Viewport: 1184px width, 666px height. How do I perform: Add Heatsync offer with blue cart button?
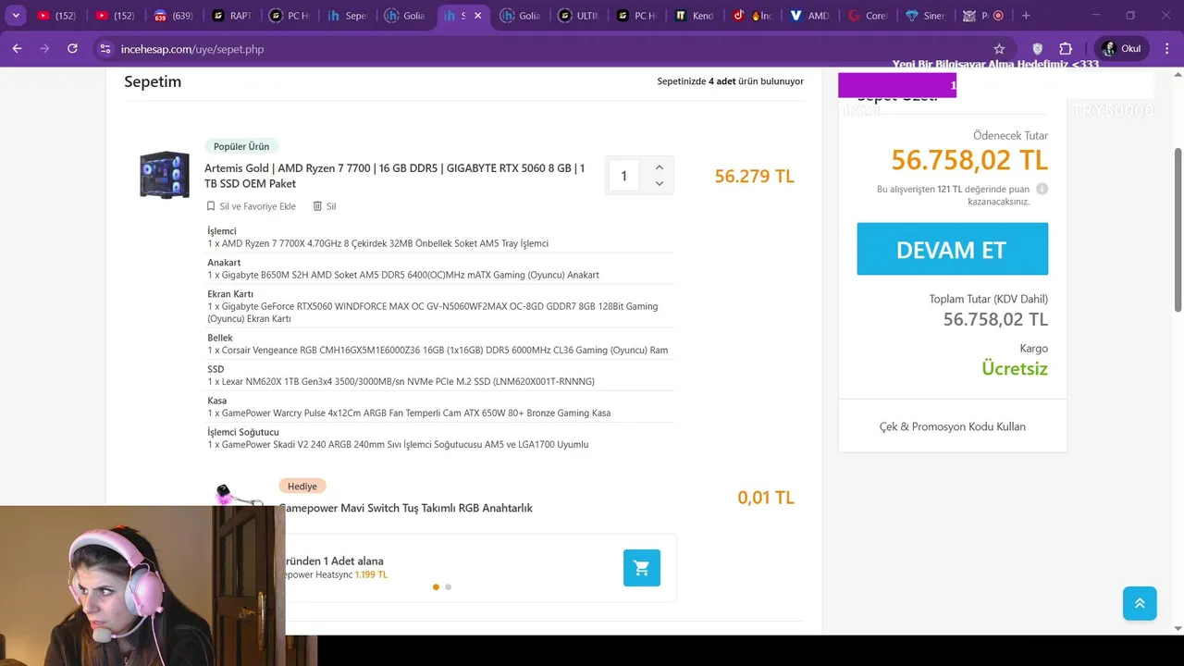[x=642, y=568]
